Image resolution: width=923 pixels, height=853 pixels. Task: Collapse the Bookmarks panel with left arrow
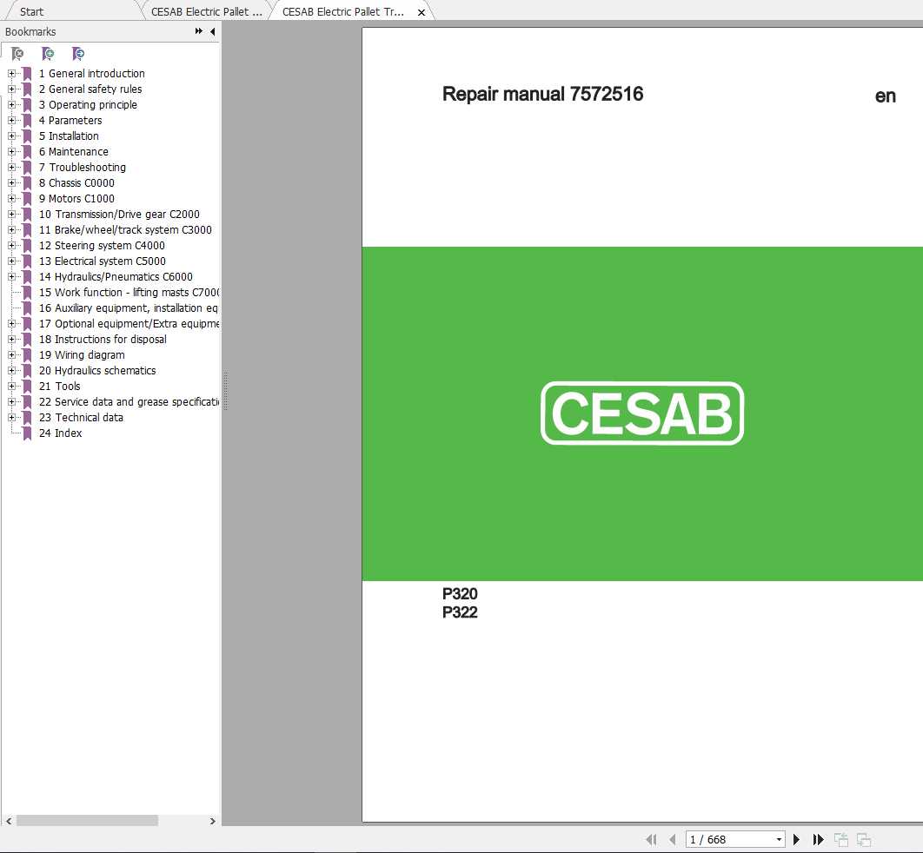point(213,31)
